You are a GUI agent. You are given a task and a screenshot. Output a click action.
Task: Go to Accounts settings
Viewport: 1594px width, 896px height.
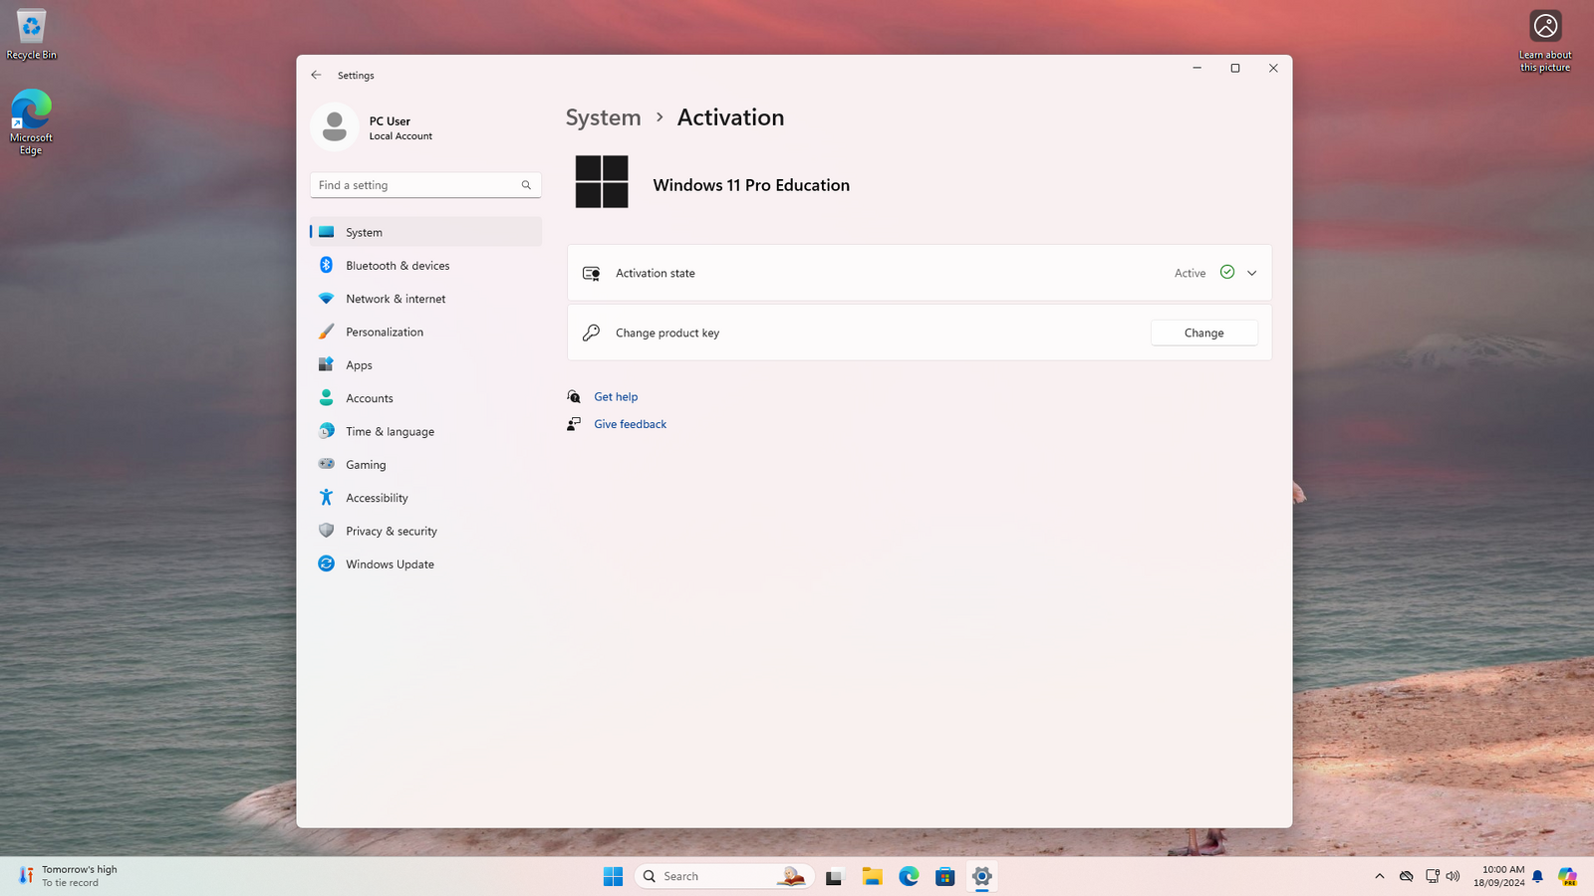point(425,398)
